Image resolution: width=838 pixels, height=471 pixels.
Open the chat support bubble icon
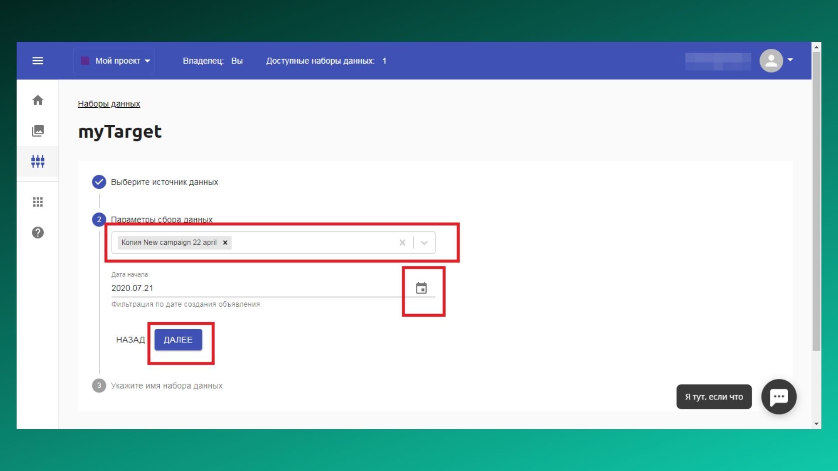coord(779,396)
